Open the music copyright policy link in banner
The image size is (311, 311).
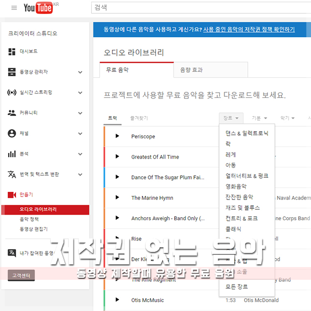(x=249, y=30)
